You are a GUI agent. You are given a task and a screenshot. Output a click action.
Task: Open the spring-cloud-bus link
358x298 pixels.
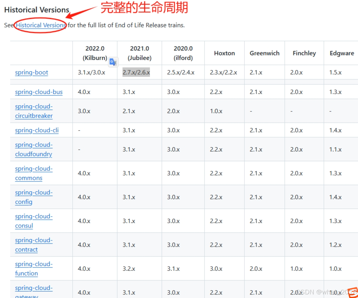[39, 92]
